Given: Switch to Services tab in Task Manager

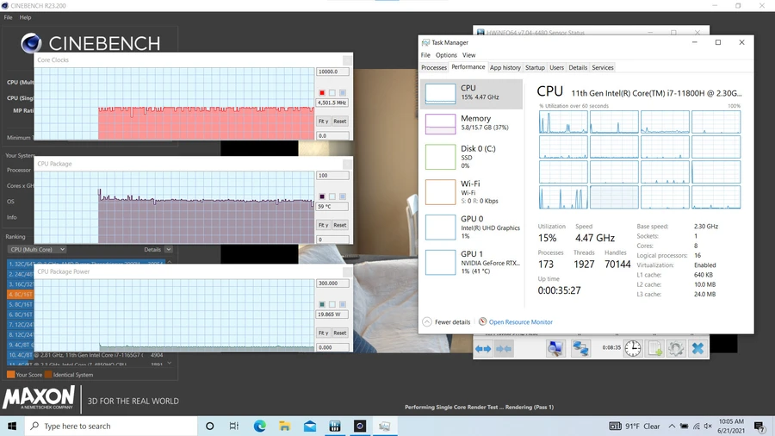Looking at the screenshot, I should pyautogui.click(x=603, y=68).
